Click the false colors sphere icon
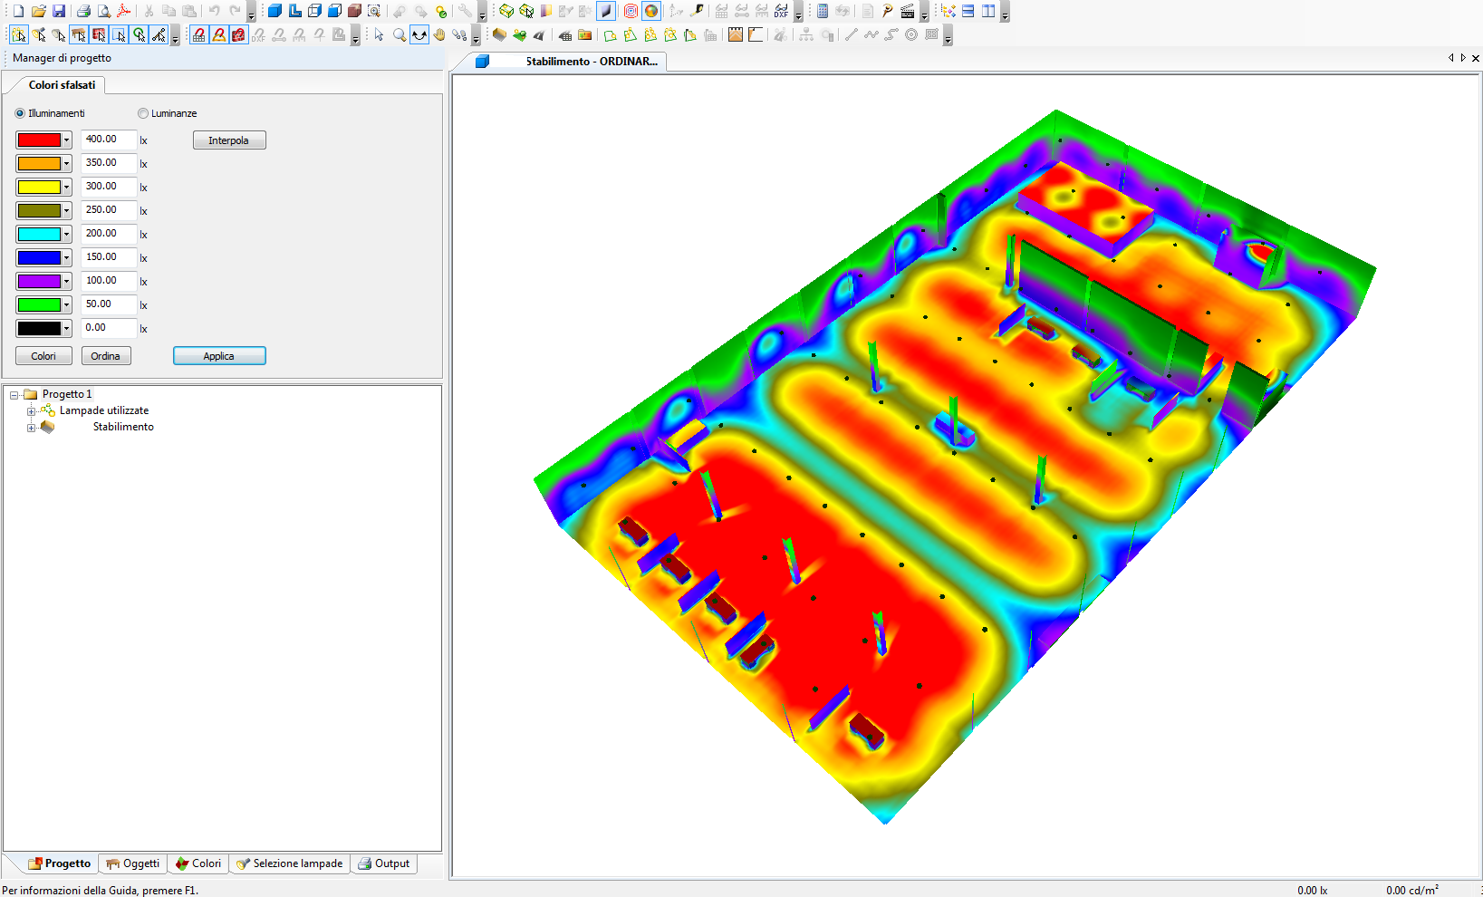The width and height of the screenshot is (1483, 897). point(651,12)
